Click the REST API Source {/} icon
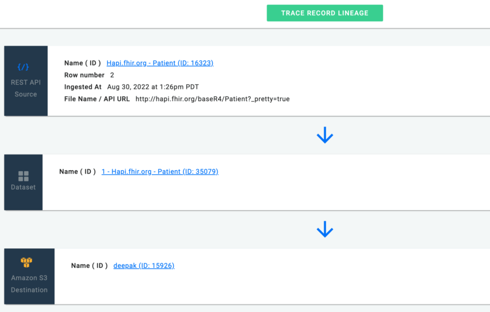Screen dimensions: 490x312 pos(23,67)
